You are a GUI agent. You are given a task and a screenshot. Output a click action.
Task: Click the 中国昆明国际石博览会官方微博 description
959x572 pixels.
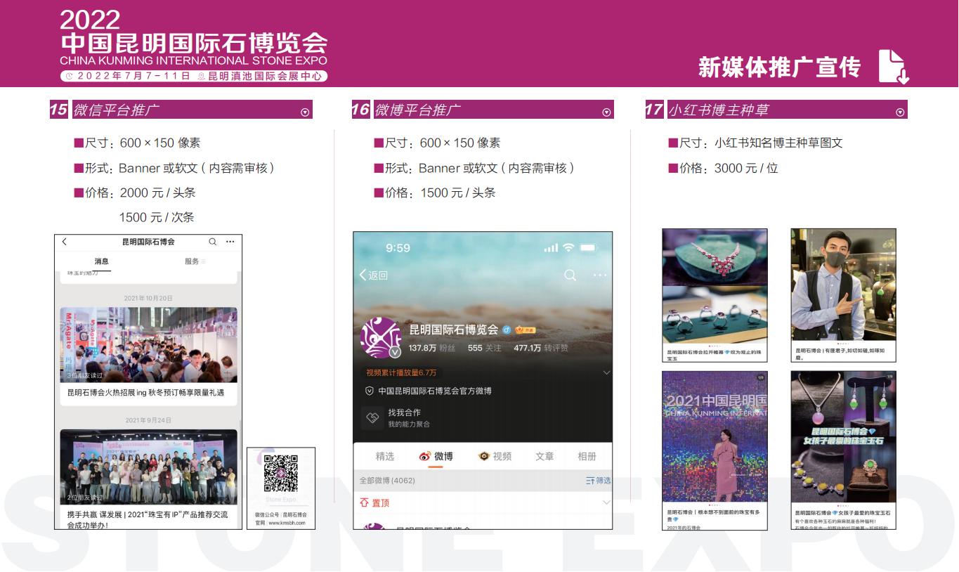click(x=435, y=391)
